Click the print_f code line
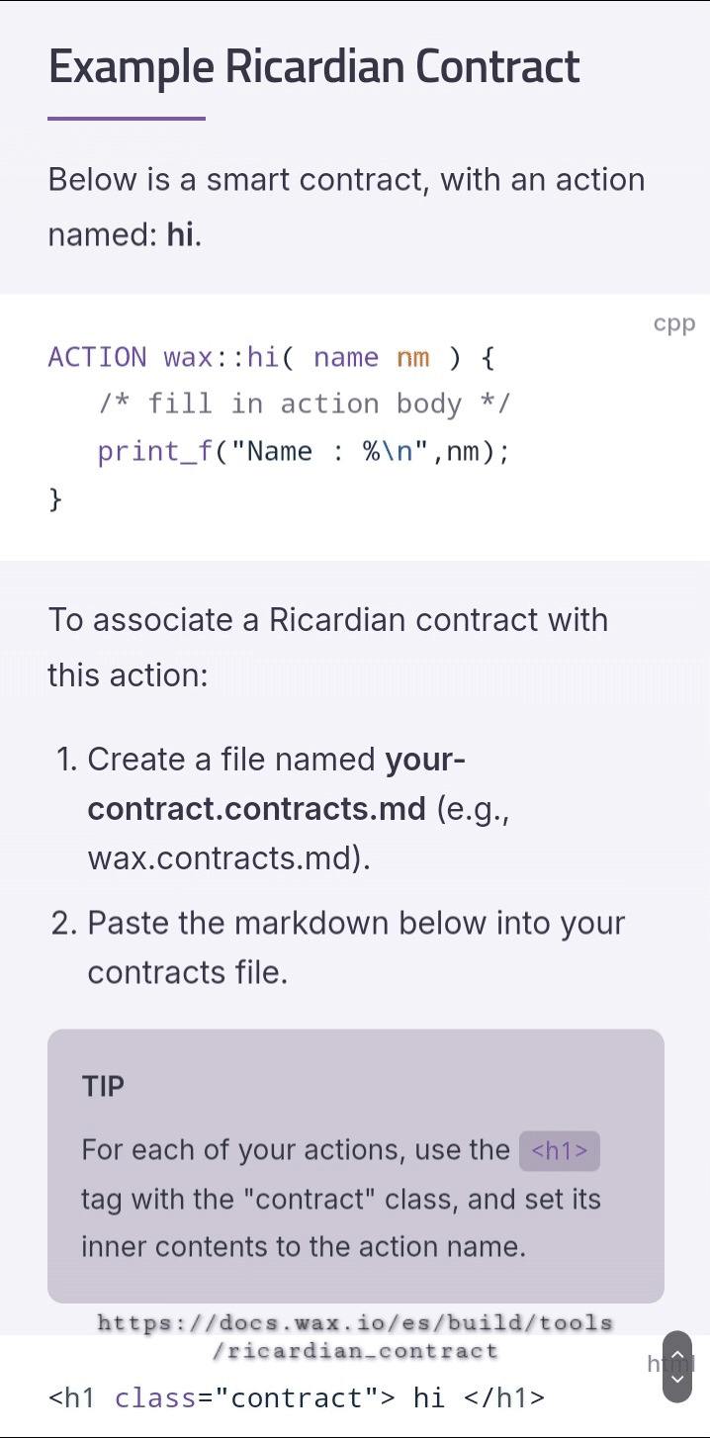The width and height of the screenshot is (710, 1438). 304,452
